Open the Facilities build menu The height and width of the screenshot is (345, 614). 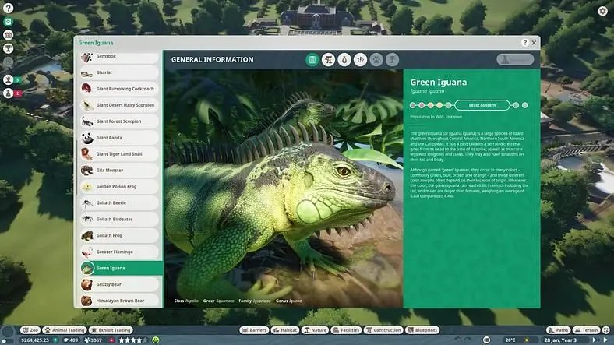[346, 330]
